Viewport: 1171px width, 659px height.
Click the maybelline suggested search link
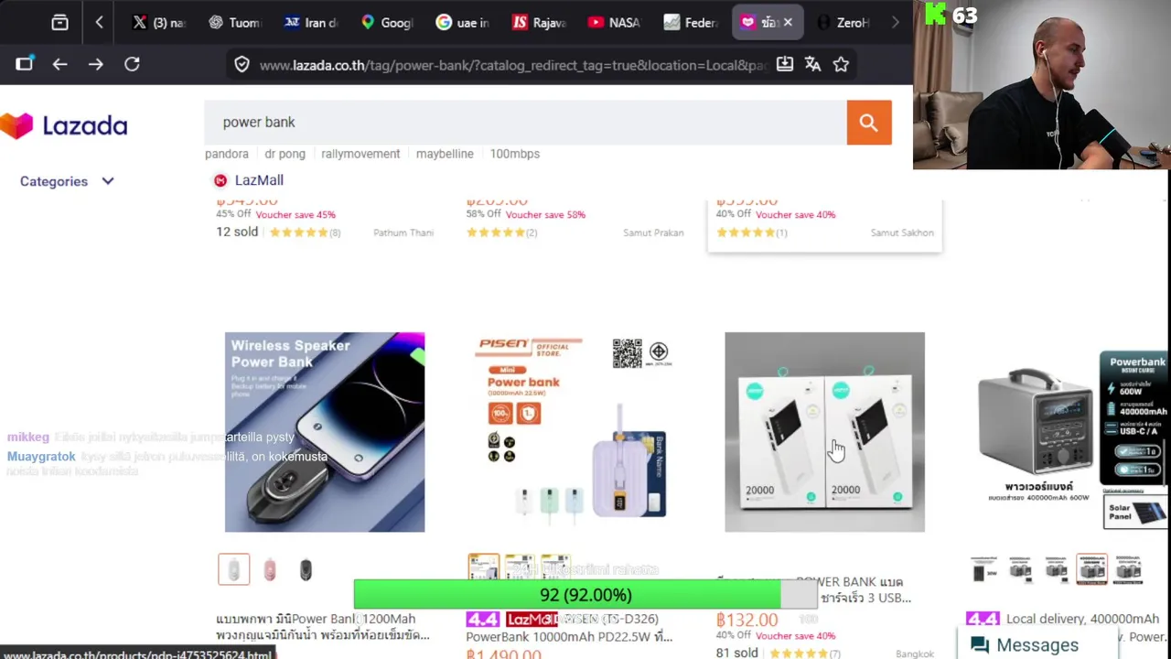(445, 154)
